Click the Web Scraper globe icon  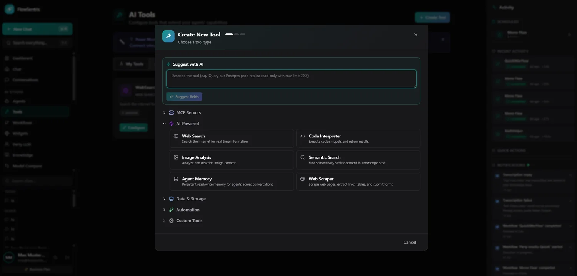(x=303, y=179)
